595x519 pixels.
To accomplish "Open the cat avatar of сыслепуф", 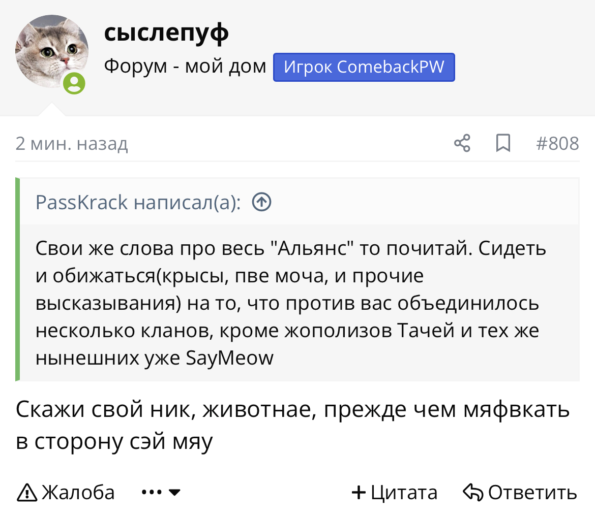I will point(52,52).
